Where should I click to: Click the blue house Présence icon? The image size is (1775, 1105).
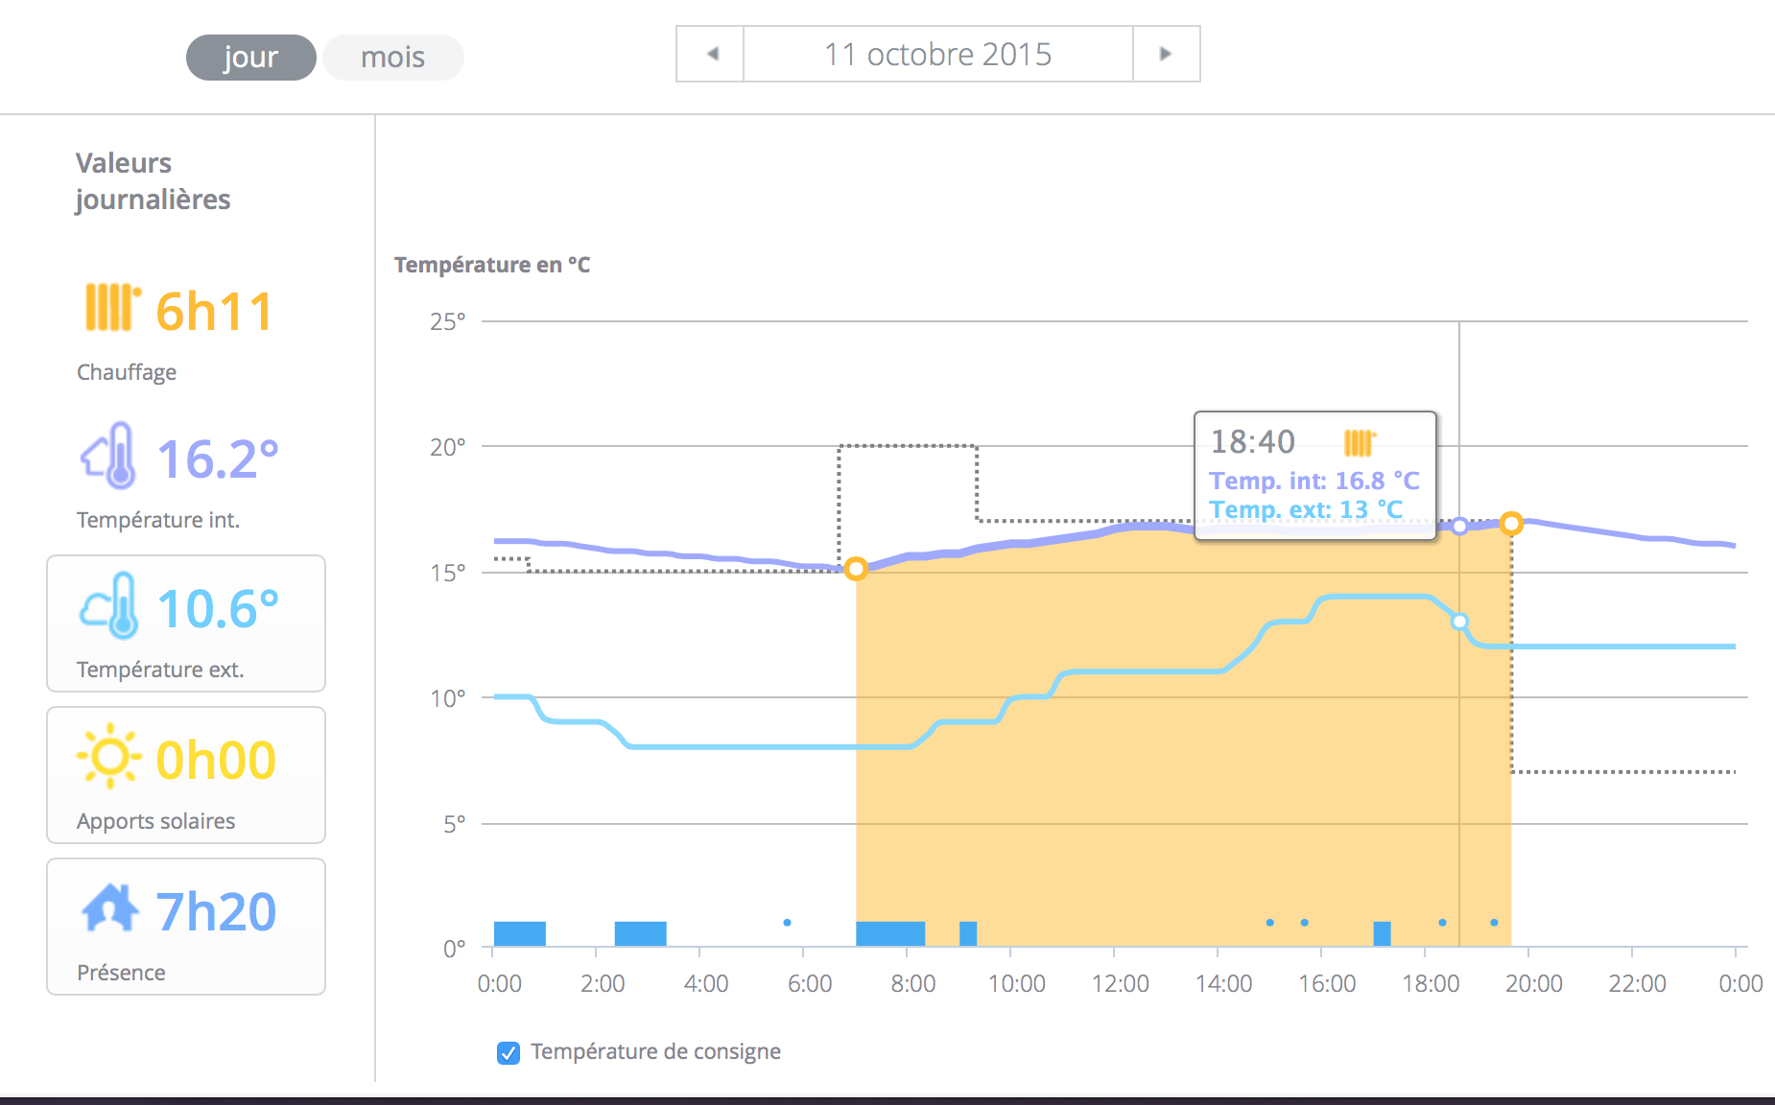110,908
